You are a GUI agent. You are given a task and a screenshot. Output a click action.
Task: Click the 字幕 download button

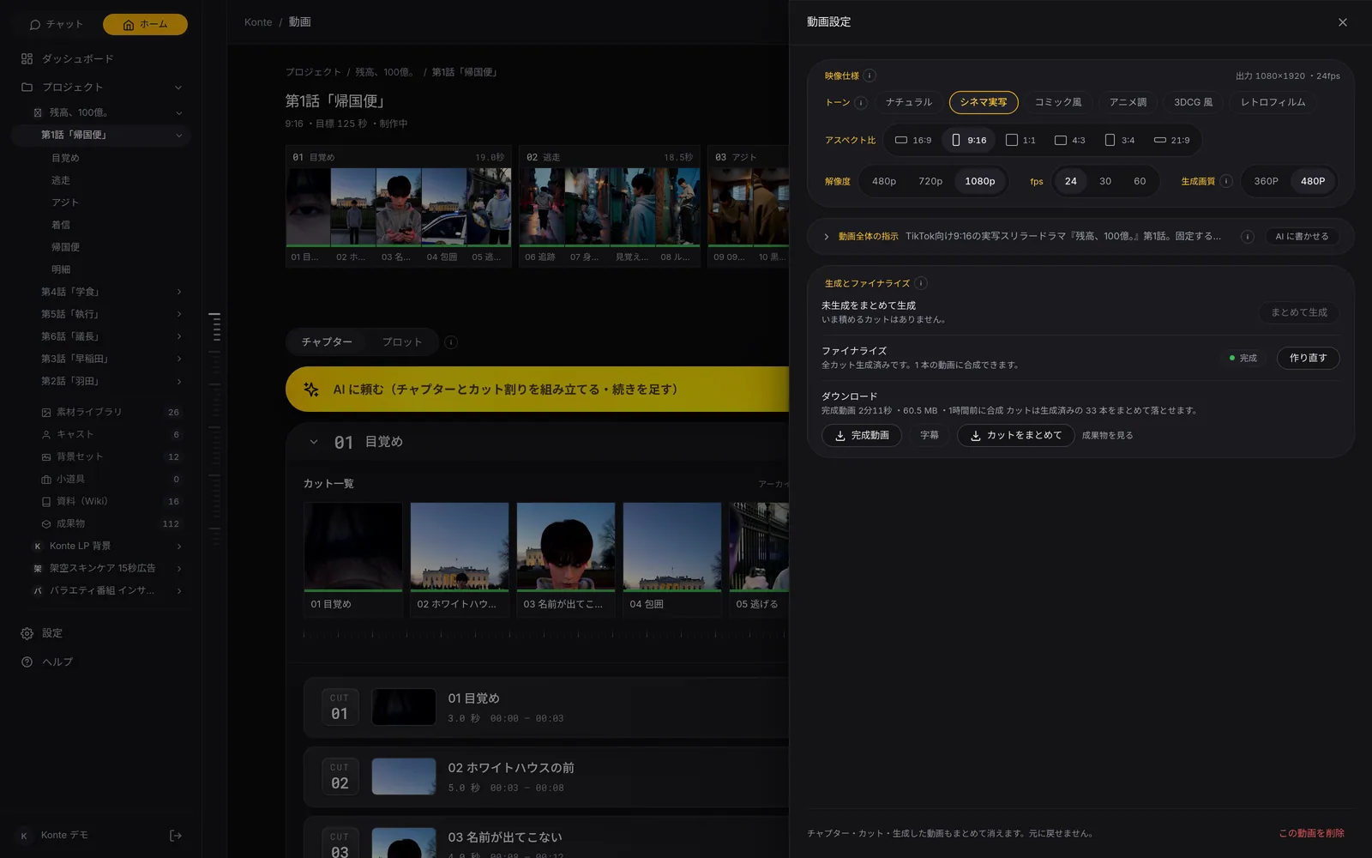[930, 436]
